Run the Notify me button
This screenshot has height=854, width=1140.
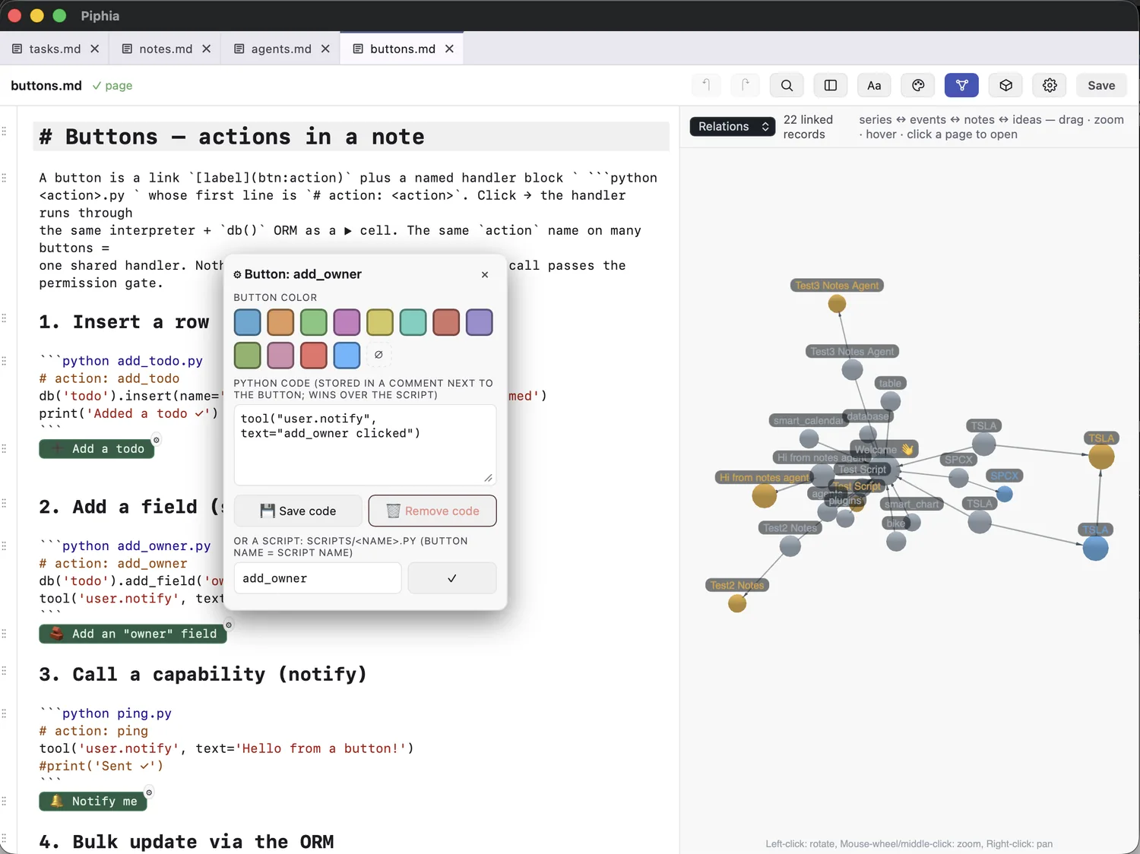93,801
